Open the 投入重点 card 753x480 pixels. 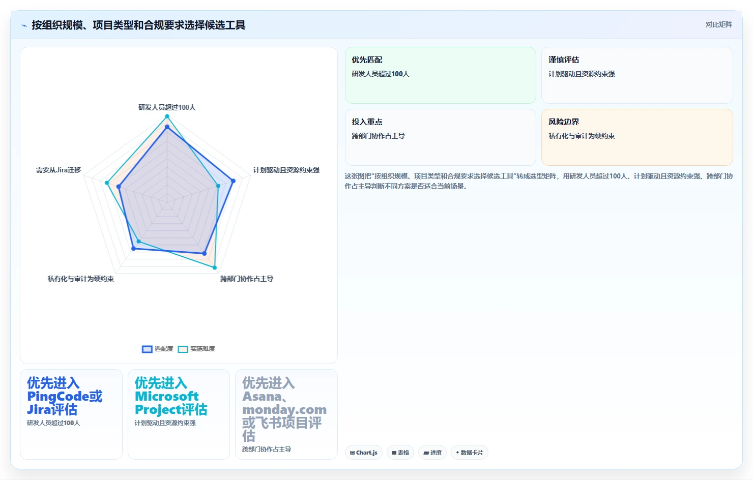(441, 137)
